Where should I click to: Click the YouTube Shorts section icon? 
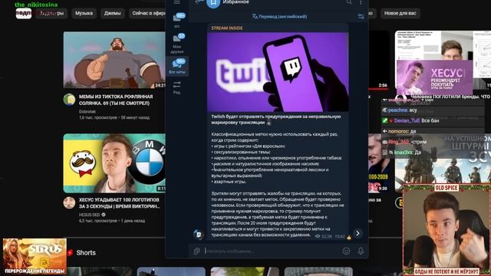[70, 252]
